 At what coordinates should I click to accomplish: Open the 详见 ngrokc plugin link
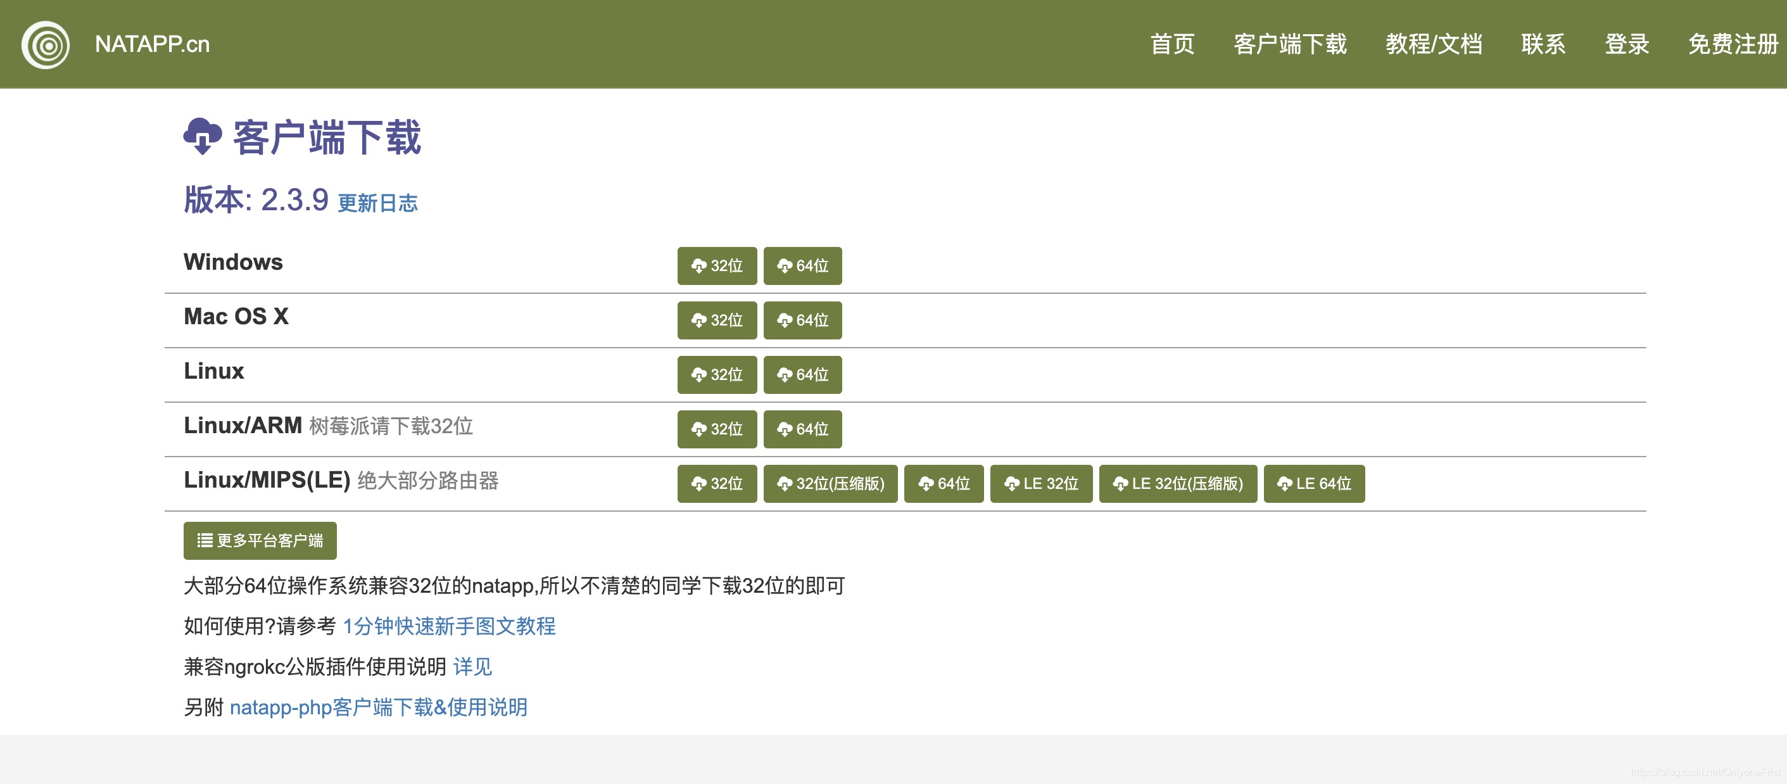(x=472, y=667)
